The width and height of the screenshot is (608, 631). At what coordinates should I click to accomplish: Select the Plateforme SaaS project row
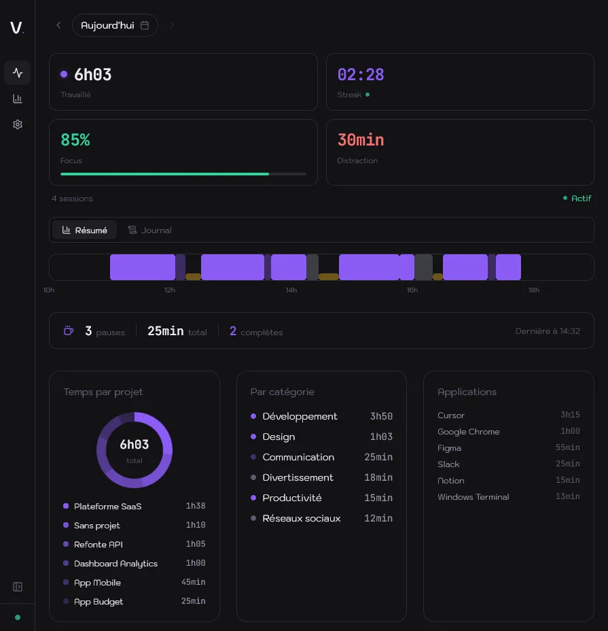[x=135, y=507]
